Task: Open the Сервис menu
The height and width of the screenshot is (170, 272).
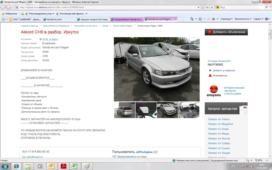Action: tap(258, 19)
